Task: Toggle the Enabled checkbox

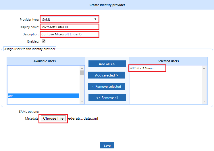Action: tap(44, 41)
